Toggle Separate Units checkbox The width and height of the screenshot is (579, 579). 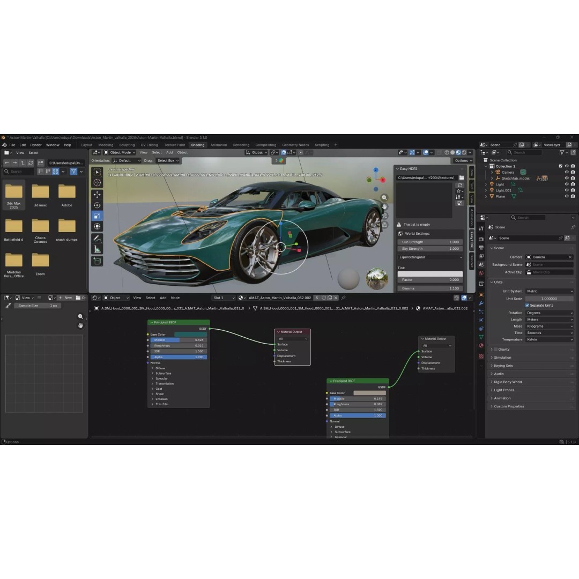pyautogui.click(x=527, y=306)
